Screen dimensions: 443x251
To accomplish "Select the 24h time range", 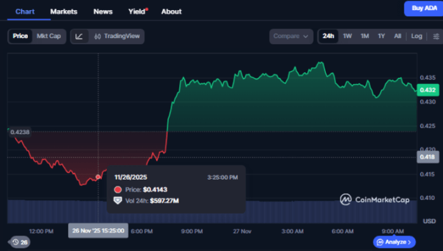I will tap(328, 36).
